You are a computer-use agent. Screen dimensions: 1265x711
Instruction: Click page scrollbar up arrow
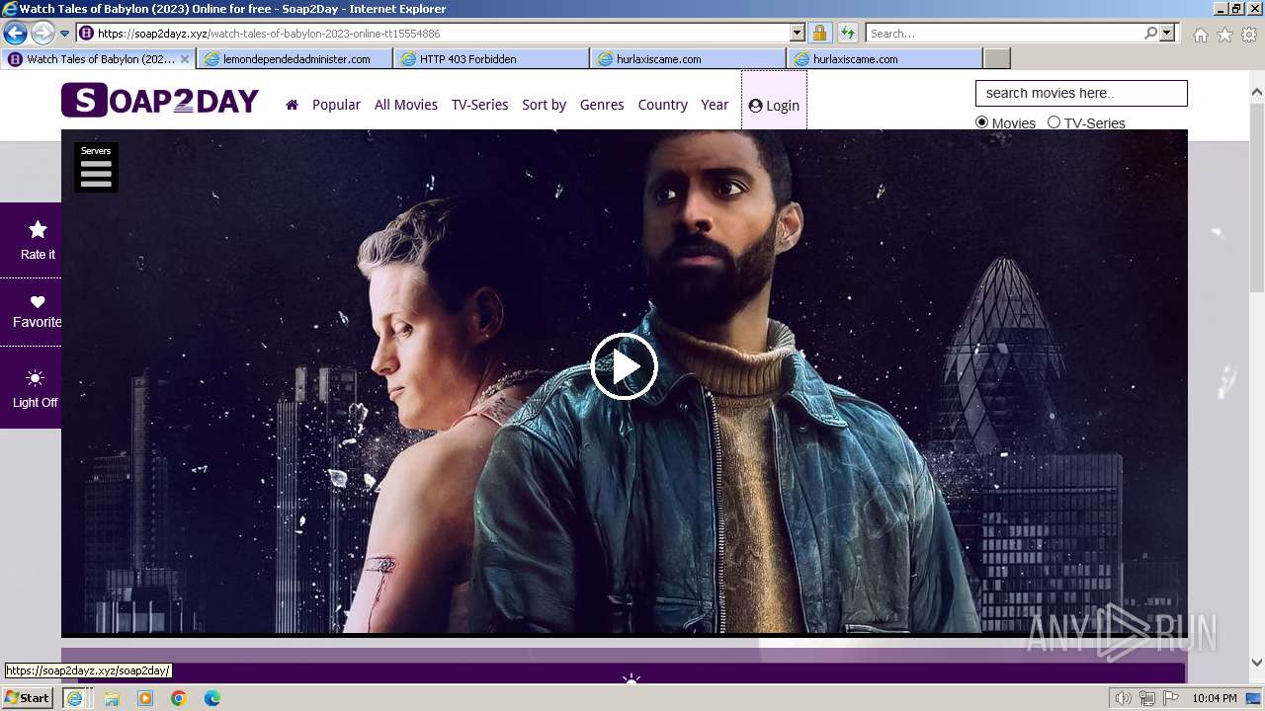coord(1257,93)
